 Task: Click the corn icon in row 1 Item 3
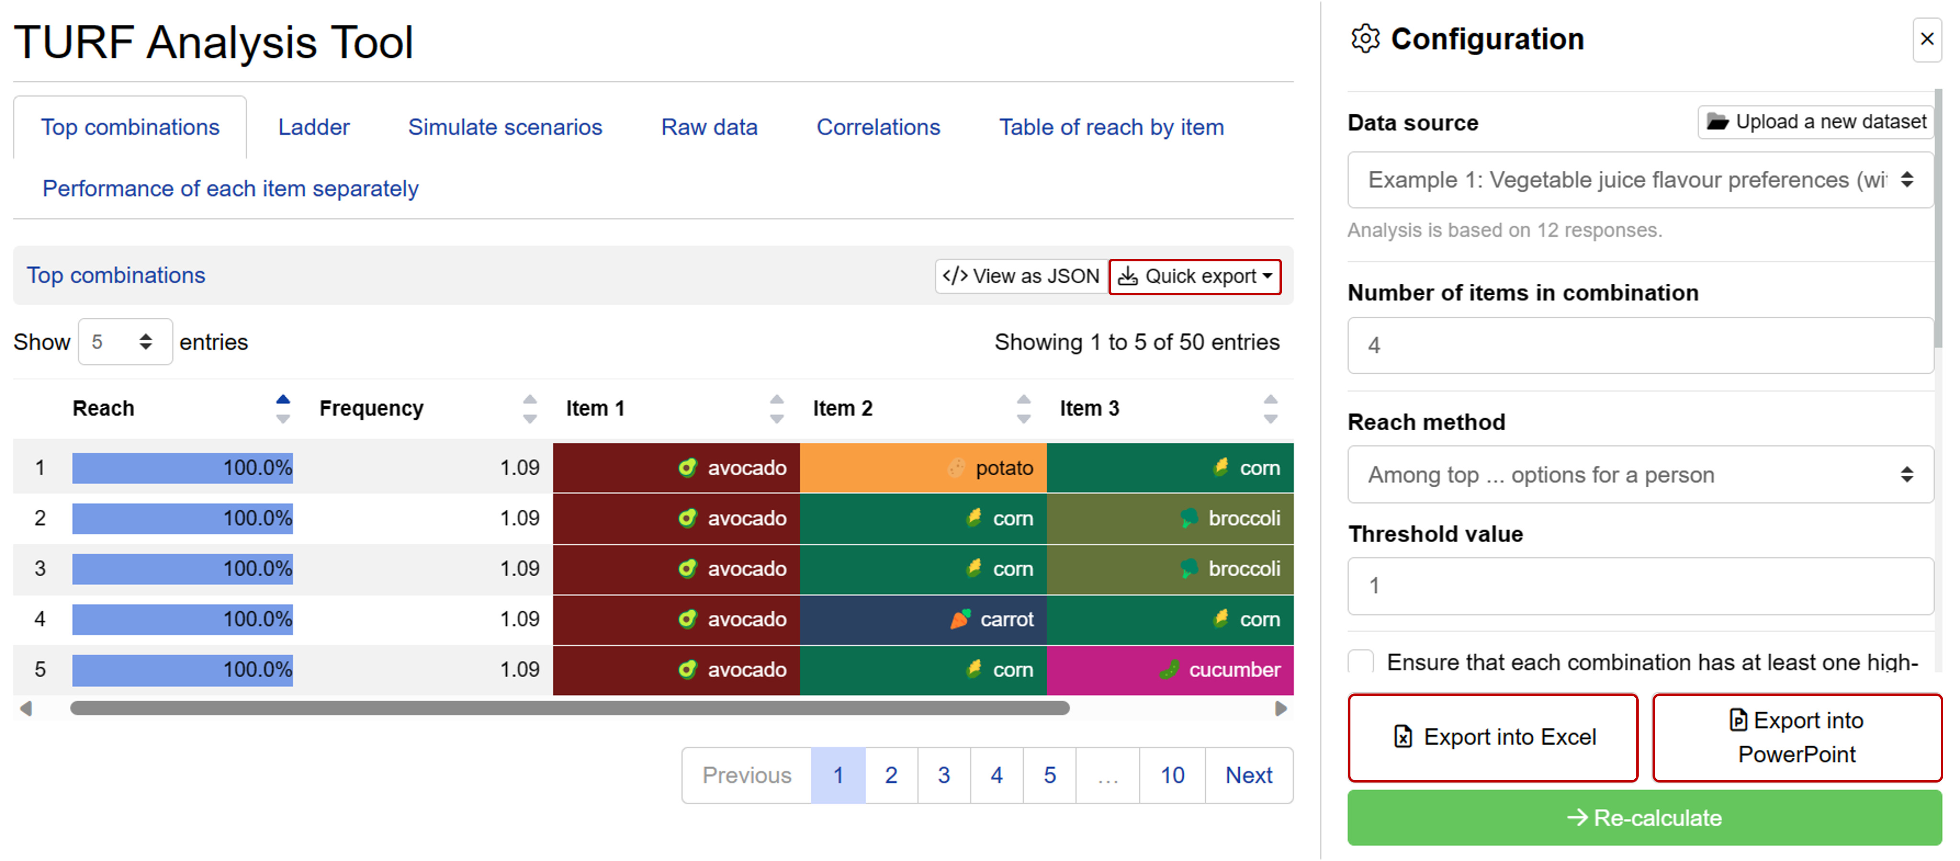(x=1221, y=467)
